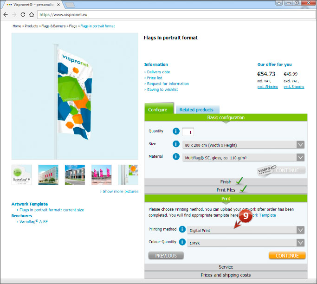Open the Delivery date link
This screenshot has width=317, height=284.
[x=158, y=72]
